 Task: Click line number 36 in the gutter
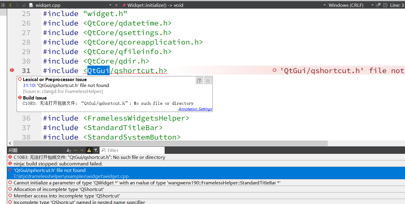point(26,118)
